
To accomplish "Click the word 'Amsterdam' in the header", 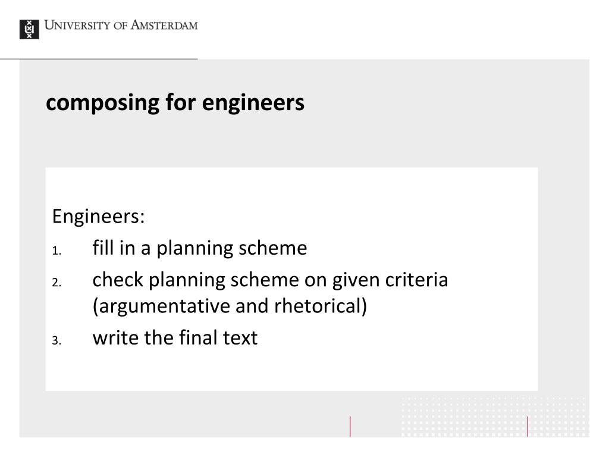I will (x=164, y=25).
